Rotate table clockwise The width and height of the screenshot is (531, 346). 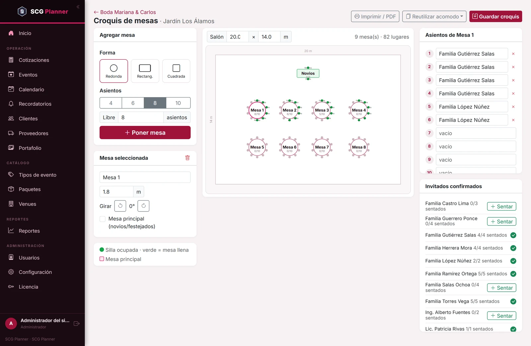pyautogui.click(x=143, y=206)
